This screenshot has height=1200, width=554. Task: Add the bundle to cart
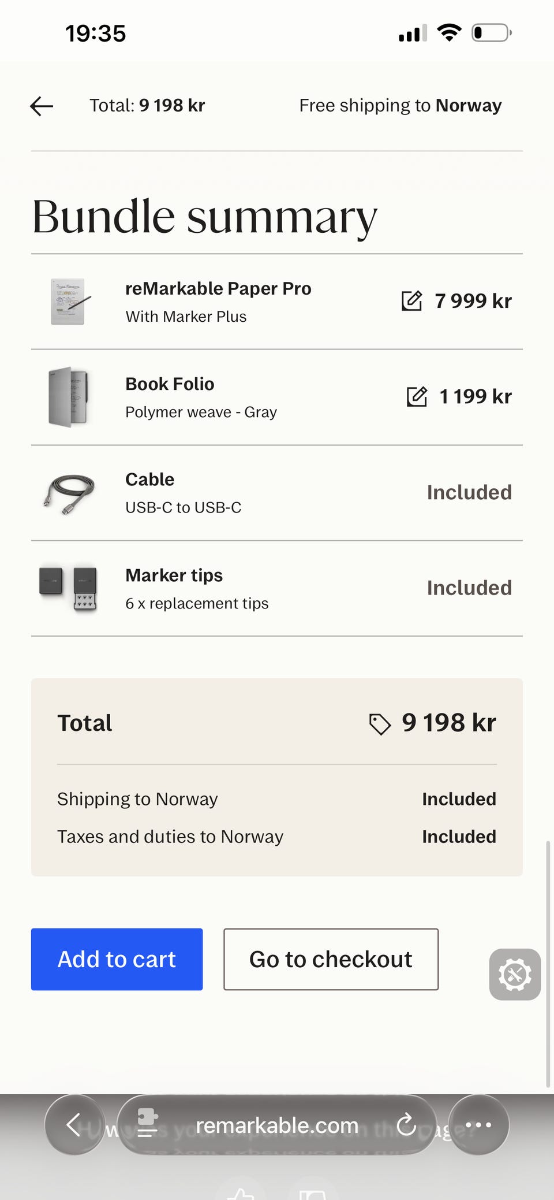click(117, 959)
